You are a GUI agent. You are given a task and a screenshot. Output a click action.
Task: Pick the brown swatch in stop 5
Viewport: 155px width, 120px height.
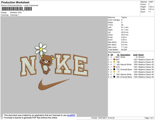click(x=114, y=67)
